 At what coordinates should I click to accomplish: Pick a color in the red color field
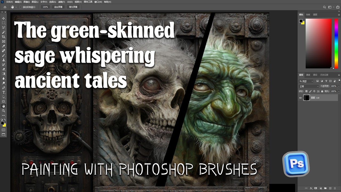pos(319,43)
